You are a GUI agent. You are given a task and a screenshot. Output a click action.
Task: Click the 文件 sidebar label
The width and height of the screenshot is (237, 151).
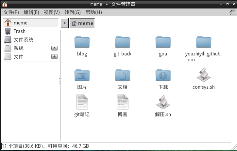coord(19,57)
